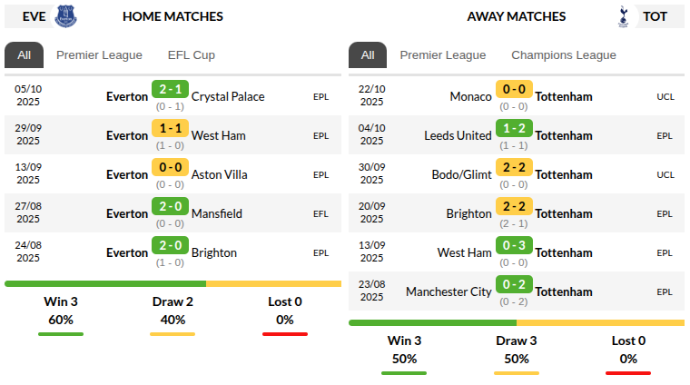The image size is (690, 385).
Task: Select the All tab under Away Matches
Action: [x=368, y=54]
